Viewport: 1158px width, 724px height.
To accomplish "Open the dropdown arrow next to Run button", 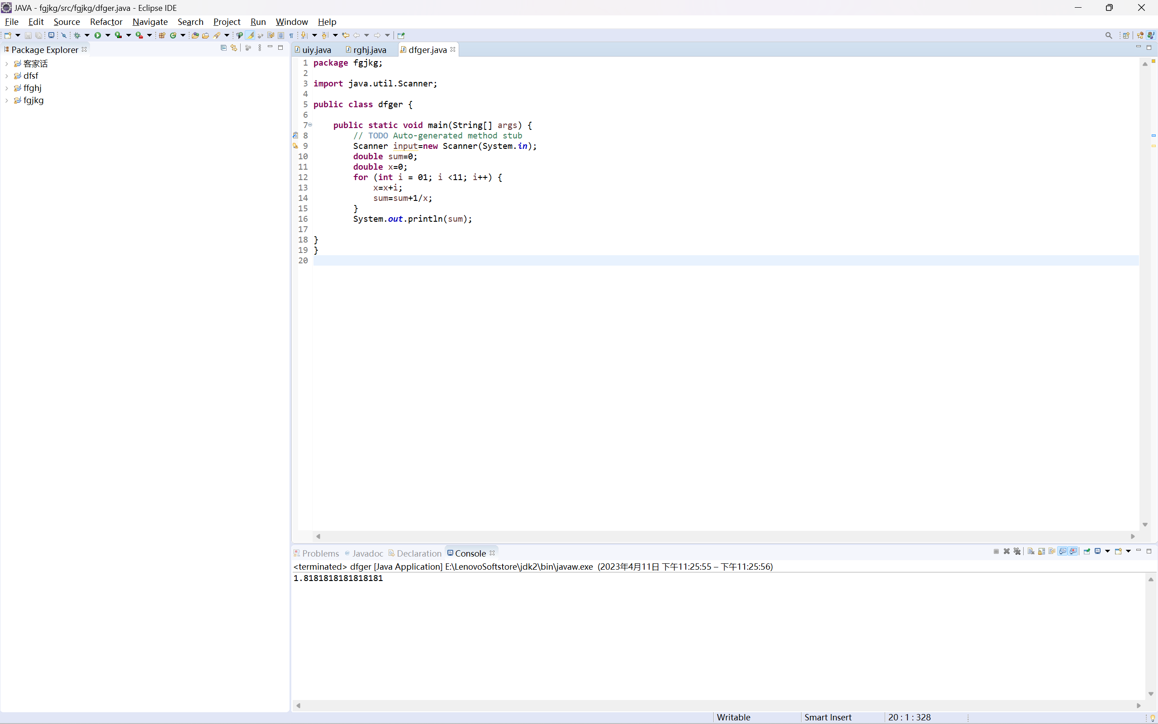I will [108, 35].
